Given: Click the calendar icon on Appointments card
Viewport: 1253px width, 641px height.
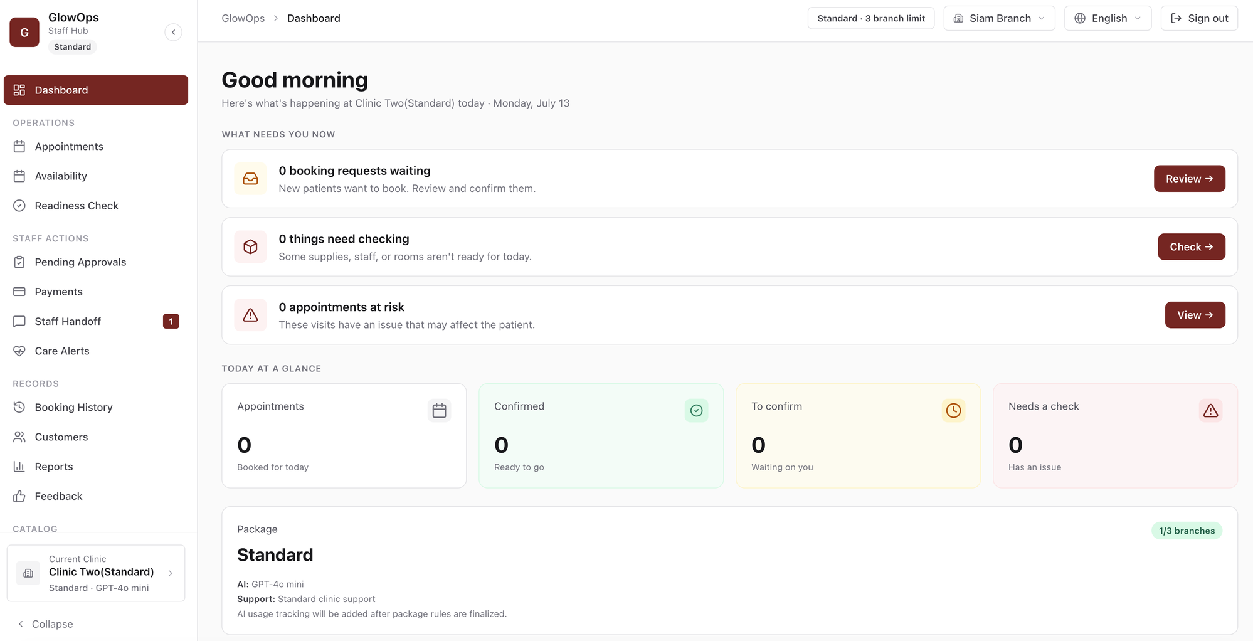Looking at the screenshot, I should [439, 410].
